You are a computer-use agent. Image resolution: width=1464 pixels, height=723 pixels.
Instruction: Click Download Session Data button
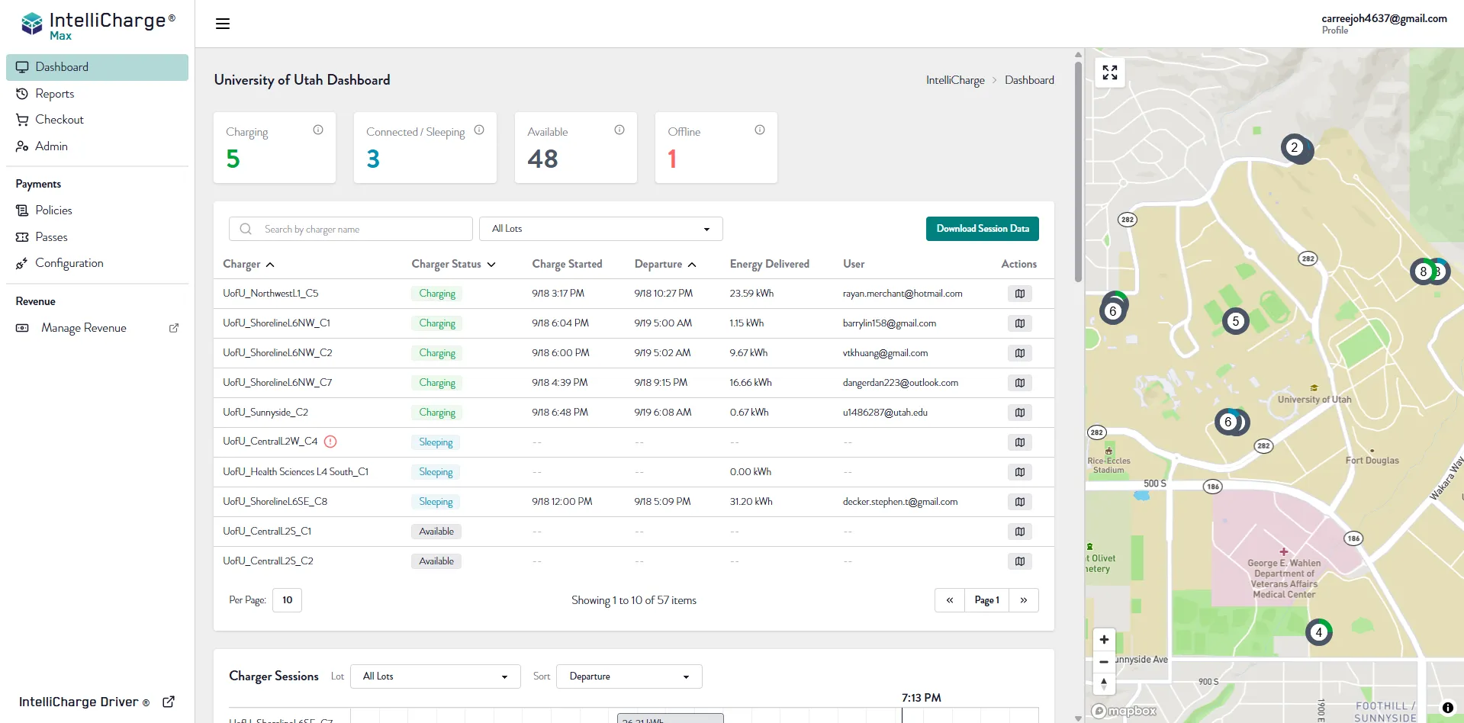coord(983,229)
